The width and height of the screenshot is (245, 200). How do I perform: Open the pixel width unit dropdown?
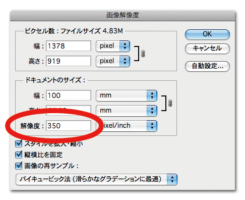tap(113, 46)
